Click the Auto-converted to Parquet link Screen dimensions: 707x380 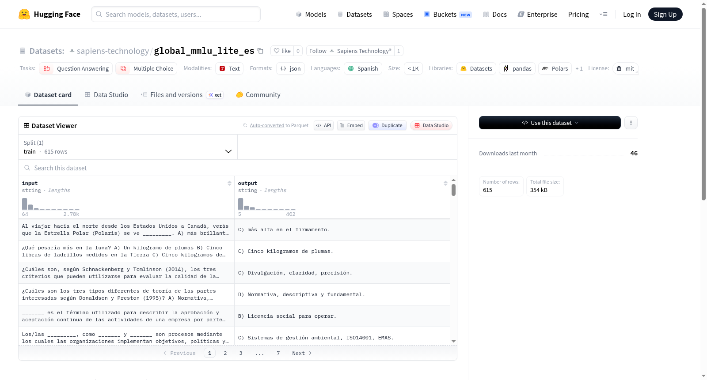coord(267,125)
